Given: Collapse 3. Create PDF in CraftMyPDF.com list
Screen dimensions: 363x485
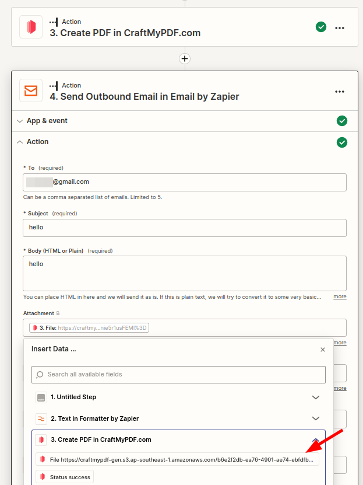Looking at the screenshot, I should 316,440.
